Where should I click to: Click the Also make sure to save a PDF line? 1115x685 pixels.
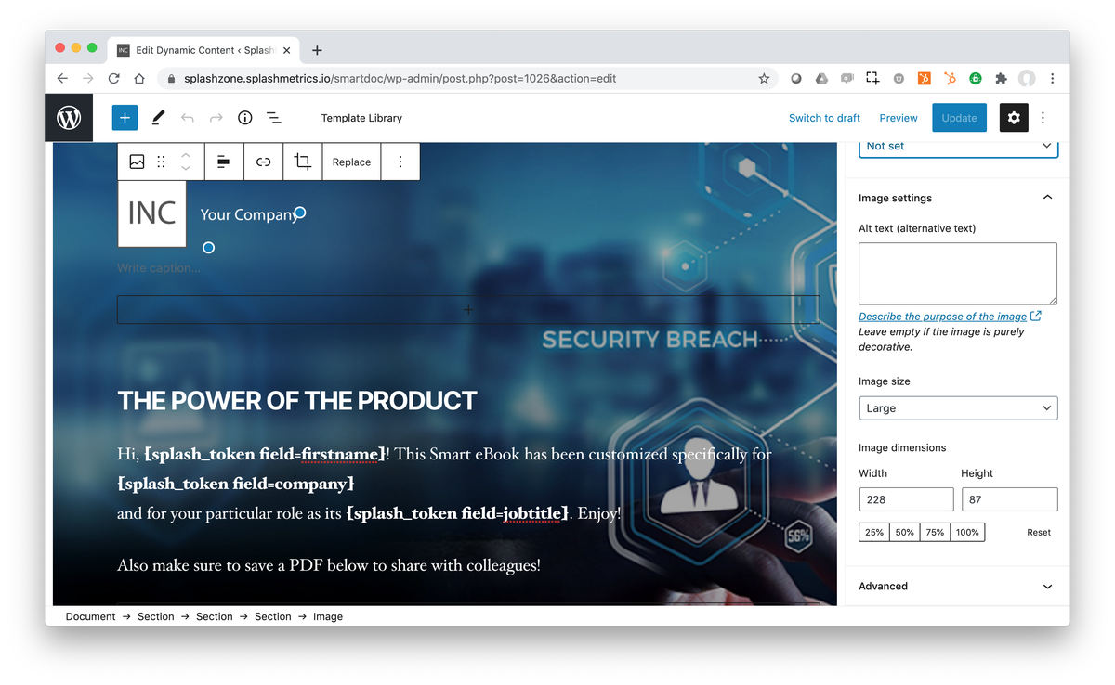[329, 564]
